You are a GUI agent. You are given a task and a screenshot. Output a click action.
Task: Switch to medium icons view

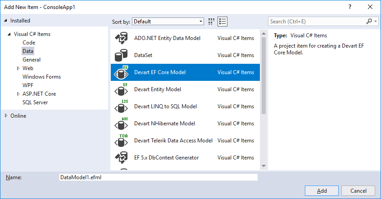click(x=211, y=22)
